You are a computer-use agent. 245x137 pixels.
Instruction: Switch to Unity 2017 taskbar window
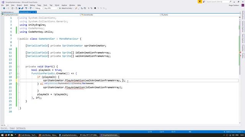point(89,135)
